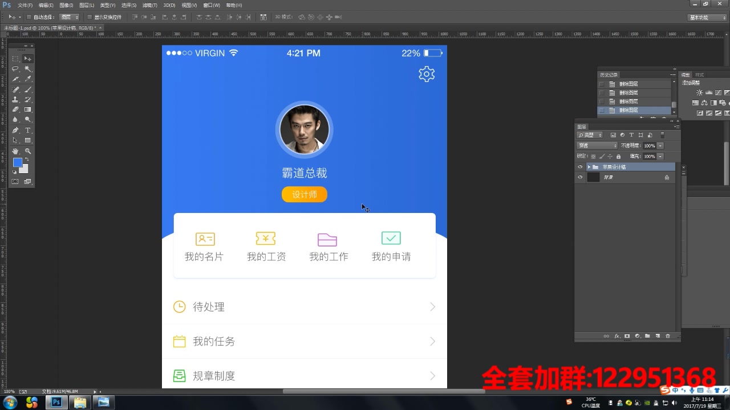Open the History panel flyout menu
Viewport: 730px width, 410px height.
point(673,75)
